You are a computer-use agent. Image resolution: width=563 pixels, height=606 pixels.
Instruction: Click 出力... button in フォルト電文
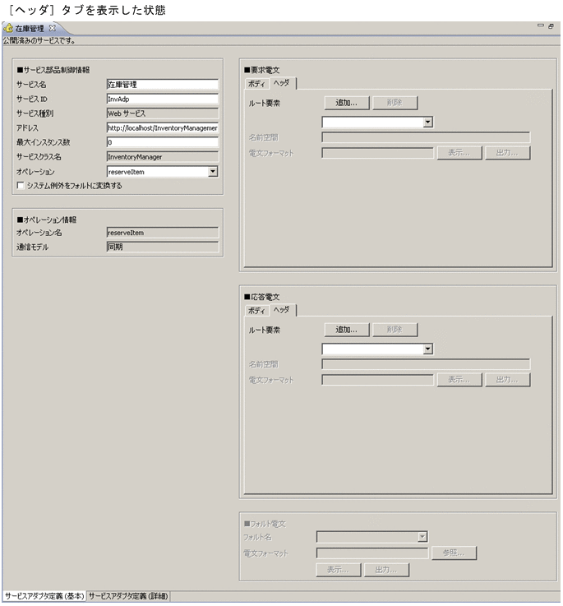pos(386,570)
